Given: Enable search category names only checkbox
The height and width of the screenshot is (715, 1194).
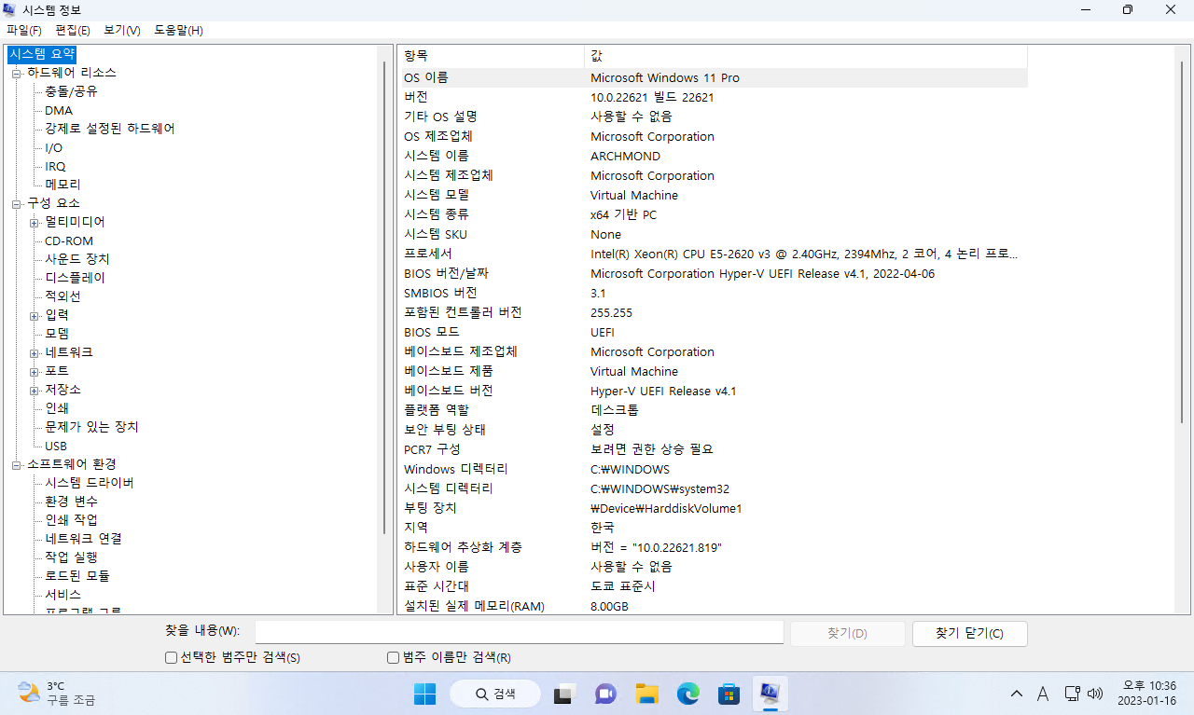Looking at the screenshot, I should click(393, 657).
